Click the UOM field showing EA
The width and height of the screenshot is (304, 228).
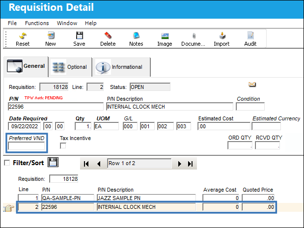click(x=106, y=126)
